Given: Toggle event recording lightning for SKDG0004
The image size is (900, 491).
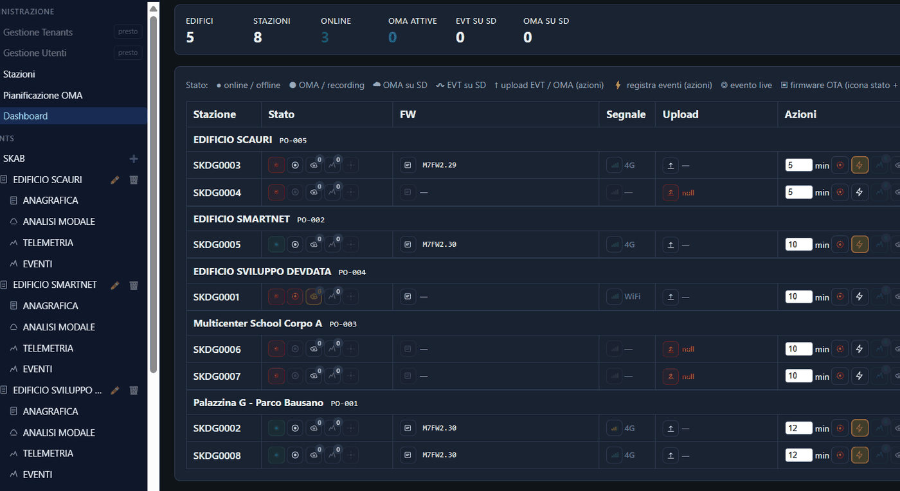Looking at the screenshot, I should coord(860,192).
